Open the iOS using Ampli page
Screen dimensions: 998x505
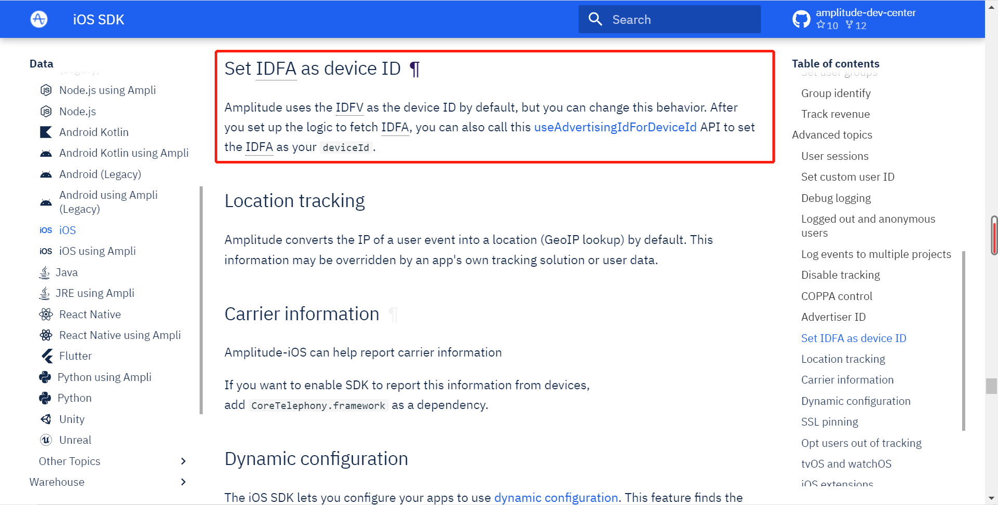pyautogui.click(x=97, y=251)
